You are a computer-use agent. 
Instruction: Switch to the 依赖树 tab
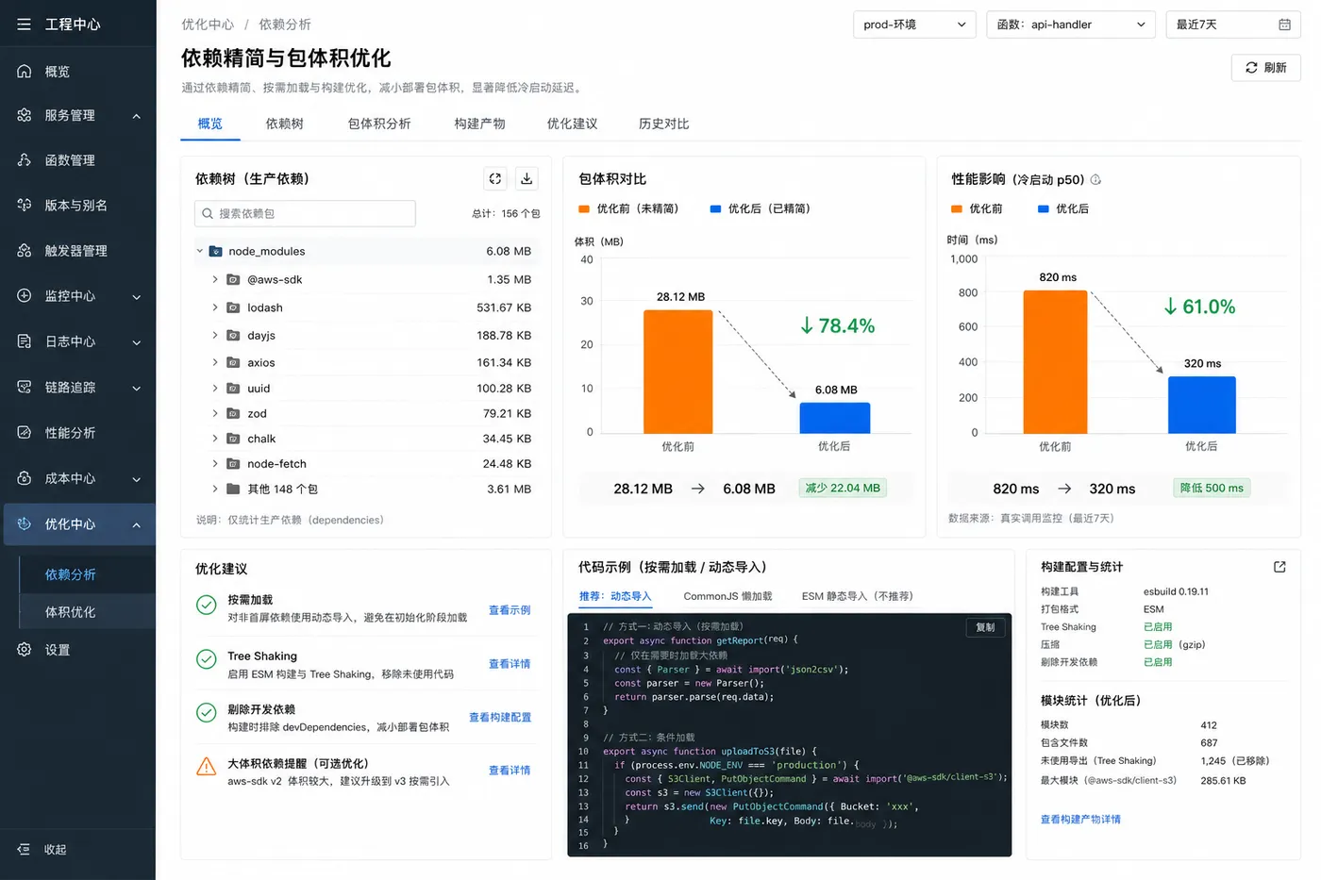click(285, 124)
